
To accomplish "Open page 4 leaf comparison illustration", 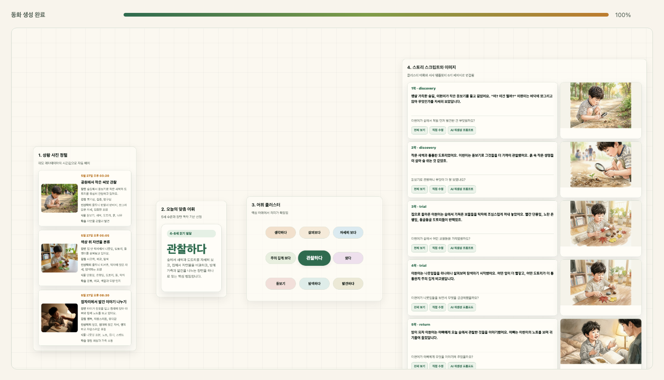I will click(x=601, y=282).
